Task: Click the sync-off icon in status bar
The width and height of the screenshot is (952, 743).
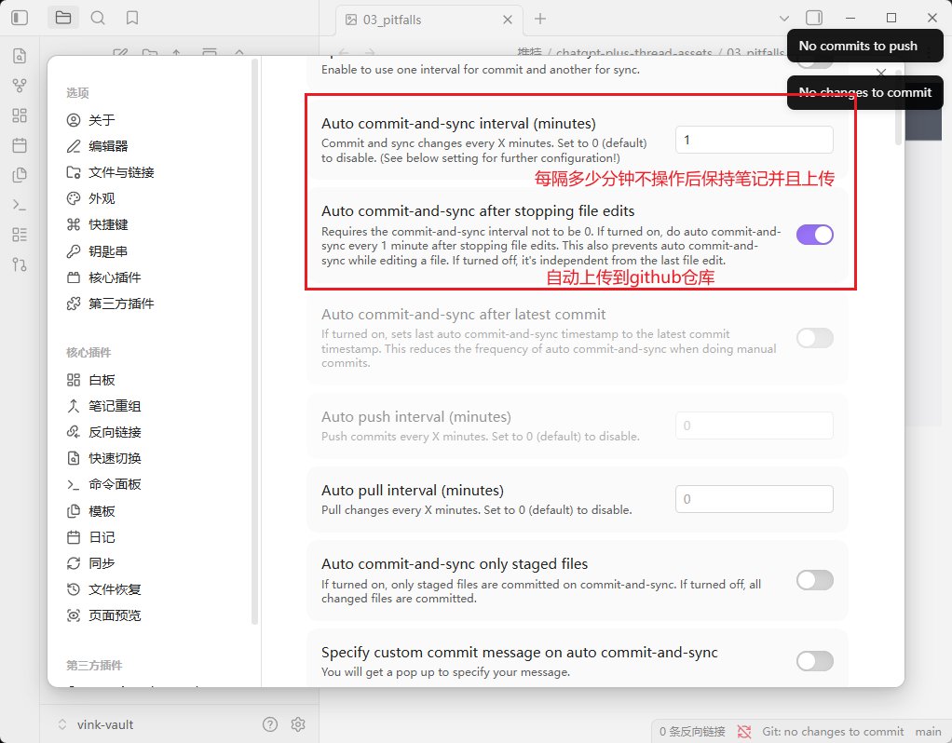Action: click(x=743, y=732)
